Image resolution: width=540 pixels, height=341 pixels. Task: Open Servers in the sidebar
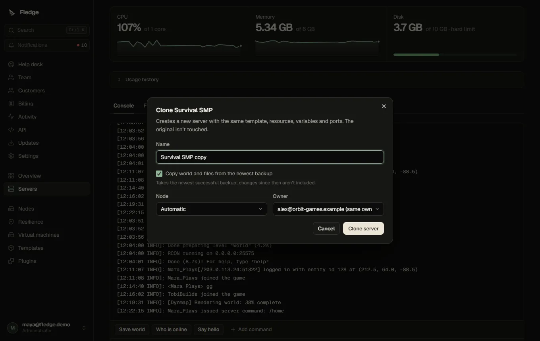click(47, 189)
